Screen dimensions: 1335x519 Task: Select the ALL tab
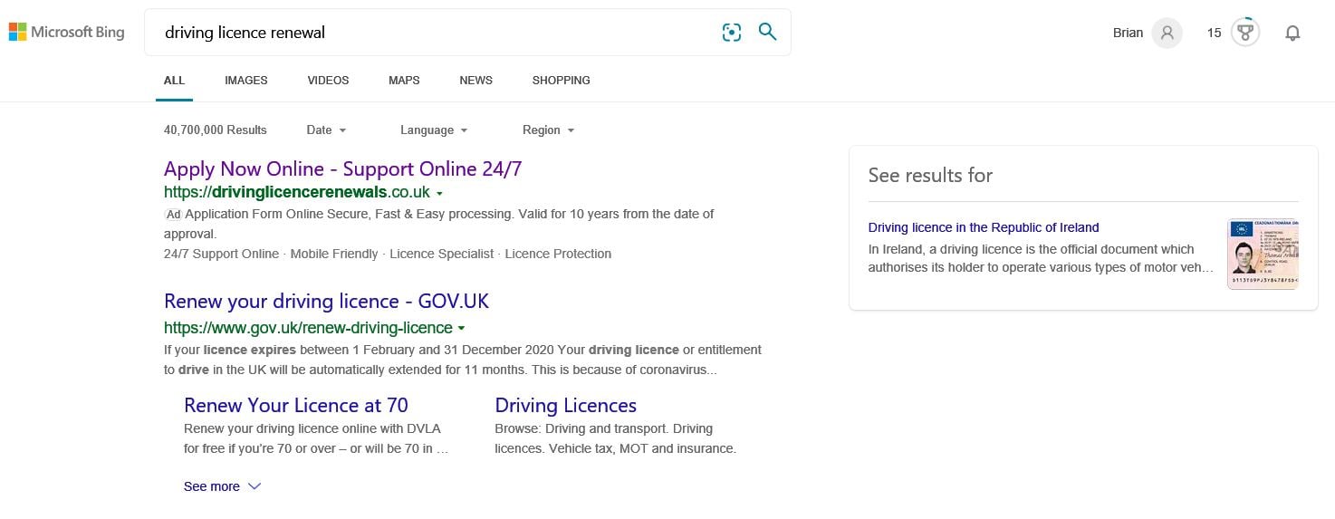174,81
